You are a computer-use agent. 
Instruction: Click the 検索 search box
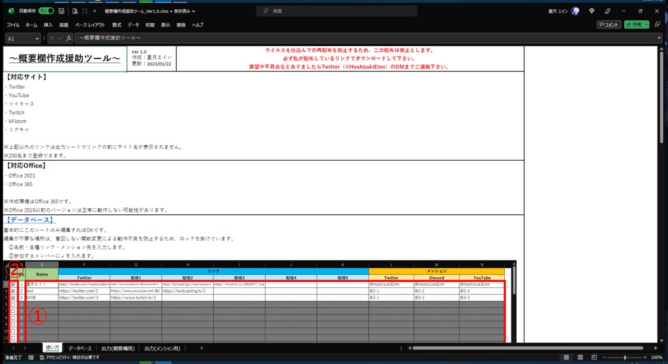(337, 11)
